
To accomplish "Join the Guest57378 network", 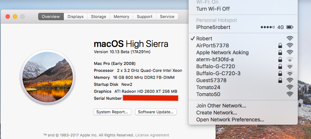I will [243, 80].
